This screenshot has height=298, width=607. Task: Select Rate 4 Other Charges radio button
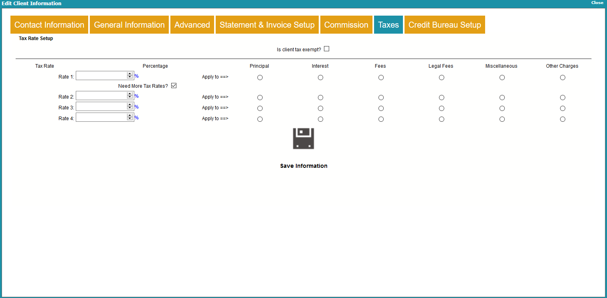[562, 119]
